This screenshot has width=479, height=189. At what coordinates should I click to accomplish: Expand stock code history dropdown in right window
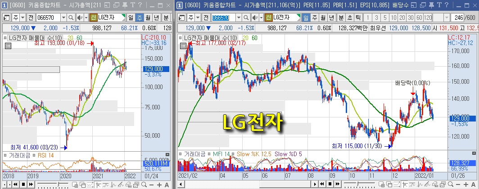(239, 18)
